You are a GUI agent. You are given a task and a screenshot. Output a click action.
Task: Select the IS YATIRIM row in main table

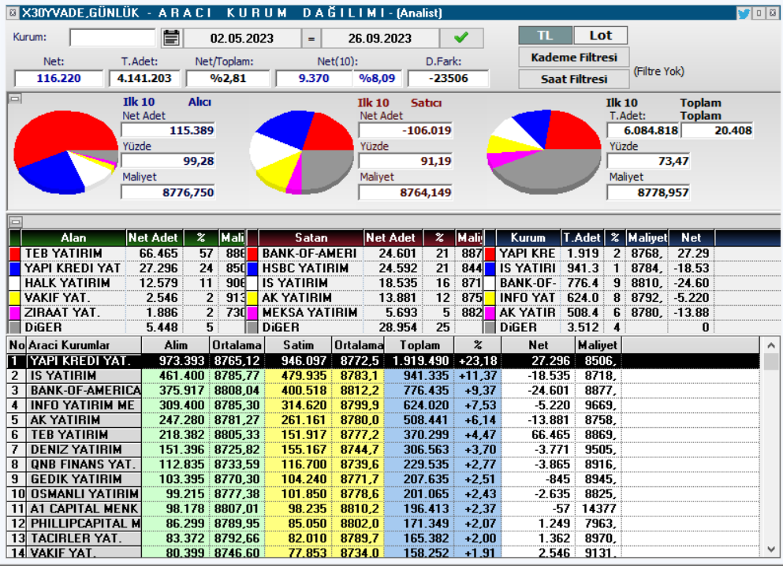tap(383, 375)
